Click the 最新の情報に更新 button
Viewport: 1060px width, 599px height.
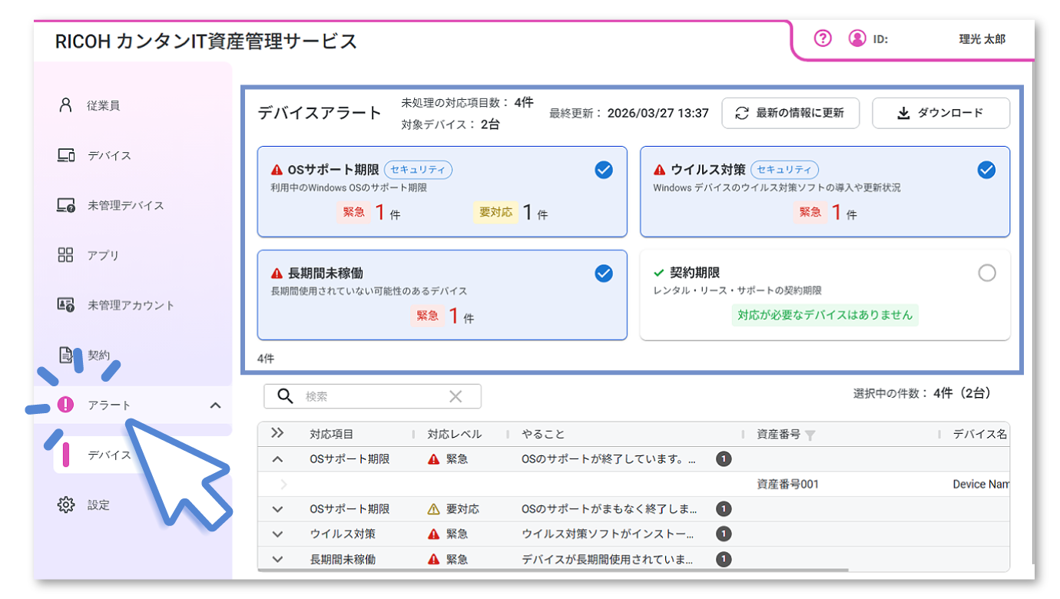[790, 113]
